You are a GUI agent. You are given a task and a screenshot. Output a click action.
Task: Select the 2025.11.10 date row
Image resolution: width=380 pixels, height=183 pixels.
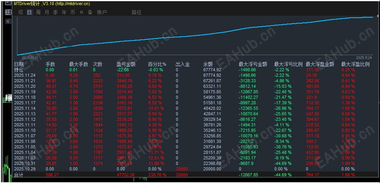pos(25,131)
